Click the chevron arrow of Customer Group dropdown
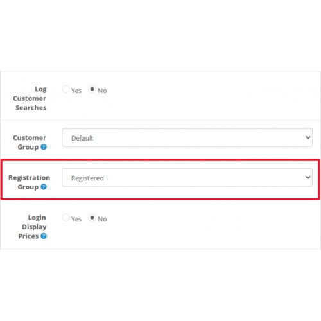 [308, 137]
